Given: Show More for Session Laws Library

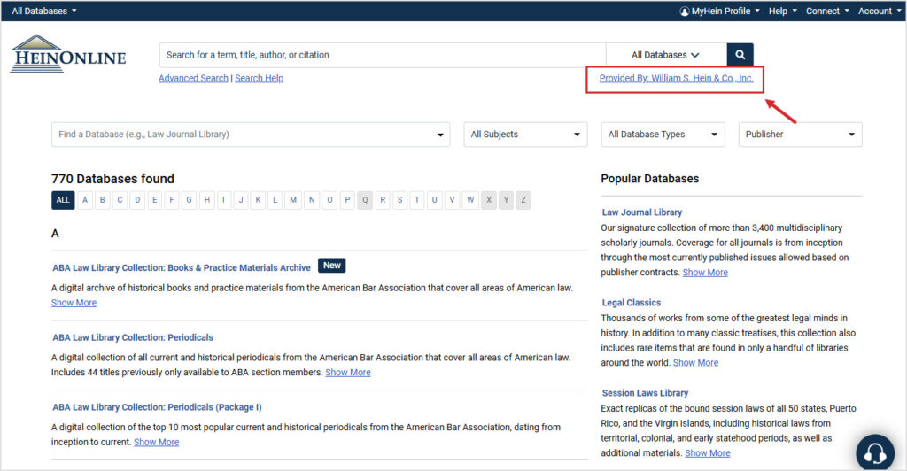Looking at the screenshot, I should pyautogui.click(x=708, y=453).
